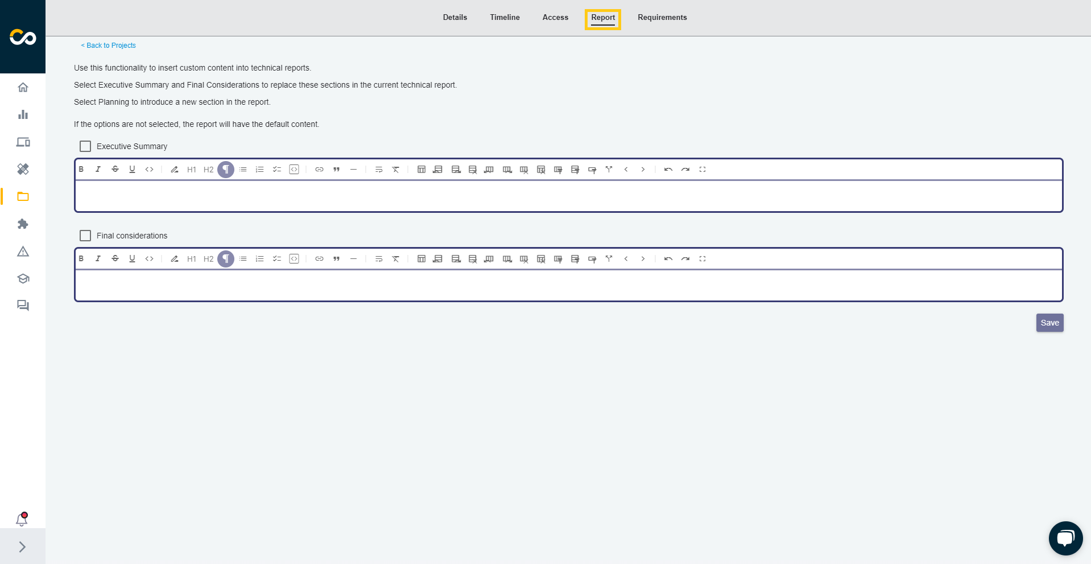Insert blockquote in Final considerations editor
This screenshot has height=564, width=1091.
336,259
